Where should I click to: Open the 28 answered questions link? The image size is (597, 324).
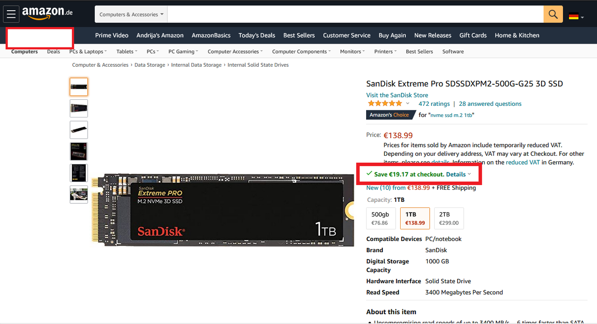[490, 104]
